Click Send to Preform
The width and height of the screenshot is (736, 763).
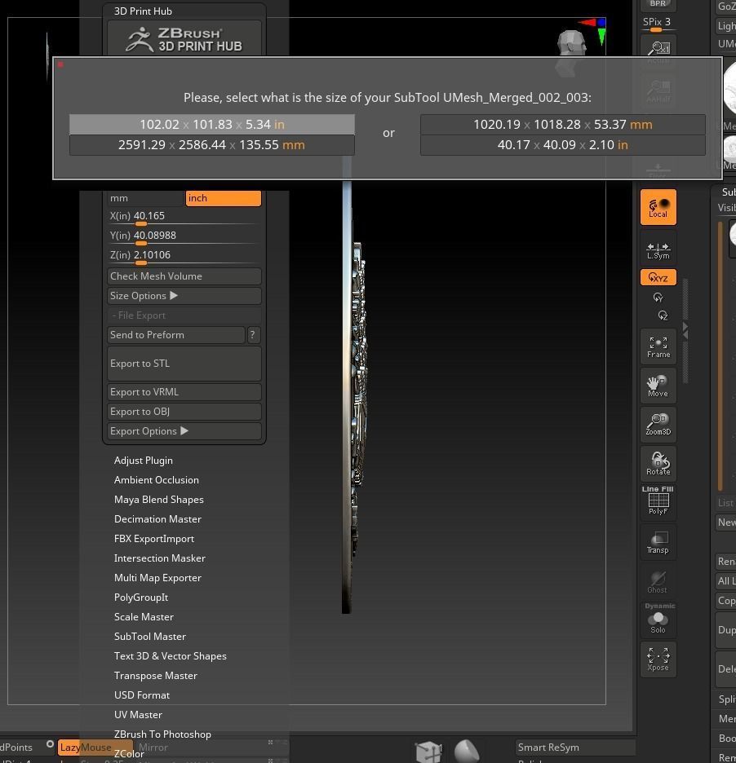pyautogui.click(x=176, y=335)
